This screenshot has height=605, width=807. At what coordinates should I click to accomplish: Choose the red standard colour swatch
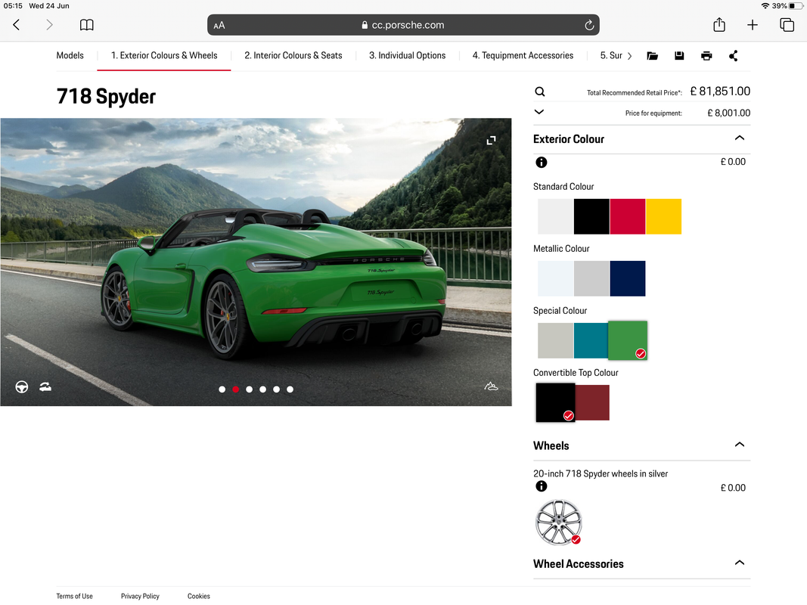point(628,216)
